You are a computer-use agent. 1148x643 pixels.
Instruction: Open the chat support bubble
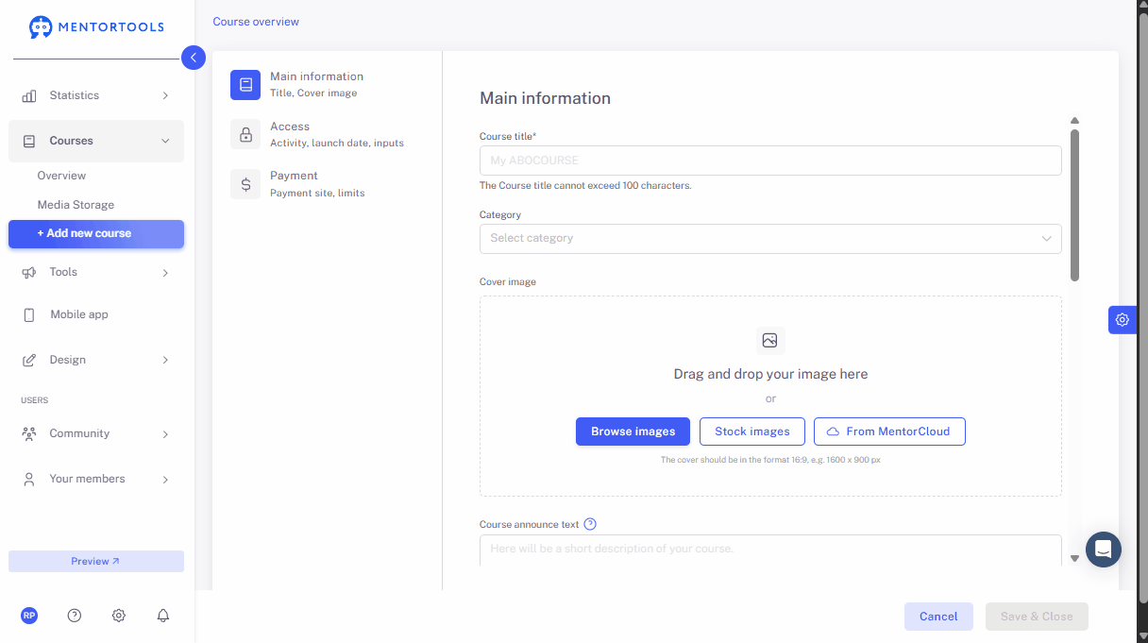(1104, 550)
